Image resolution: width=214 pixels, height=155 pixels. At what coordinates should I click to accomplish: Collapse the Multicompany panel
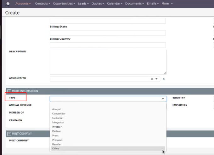point(9,134)
